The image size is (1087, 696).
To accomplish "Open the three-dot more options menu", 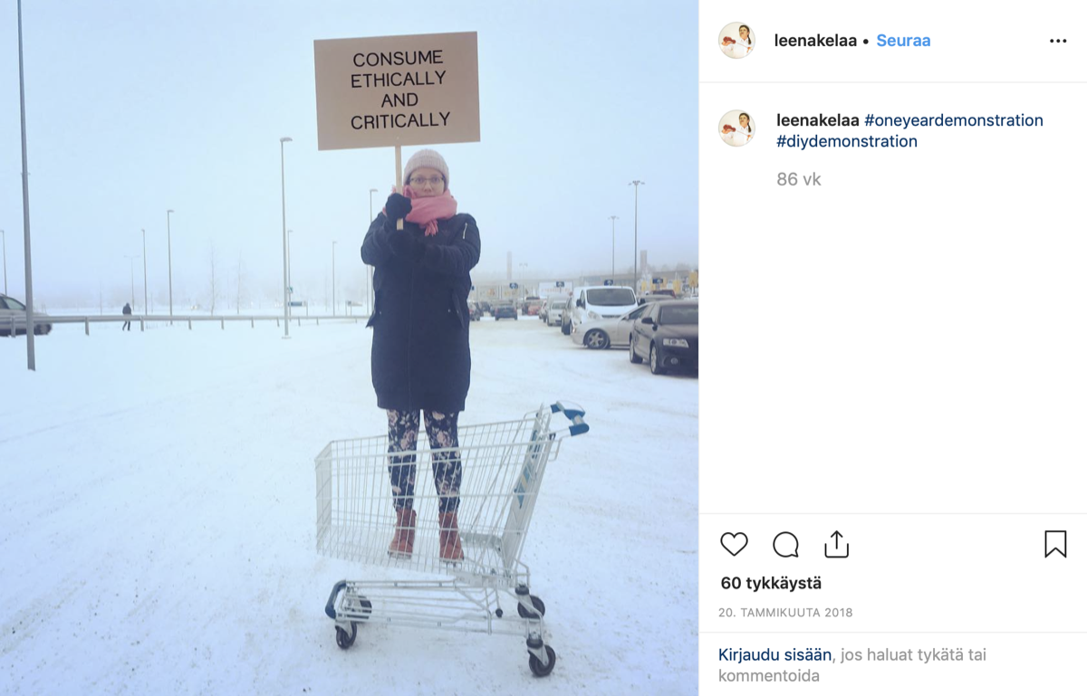I will (x=1058, y=41).
